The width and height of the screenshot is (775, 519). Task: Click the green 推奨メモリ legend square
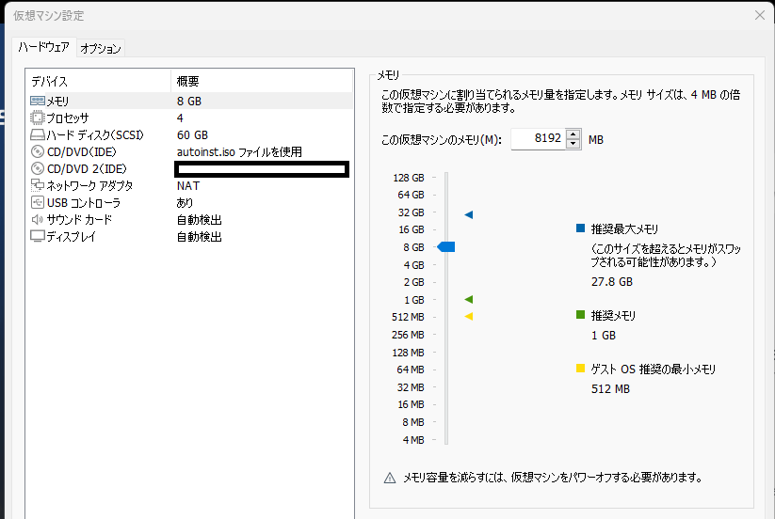click(x=580, y=315)
